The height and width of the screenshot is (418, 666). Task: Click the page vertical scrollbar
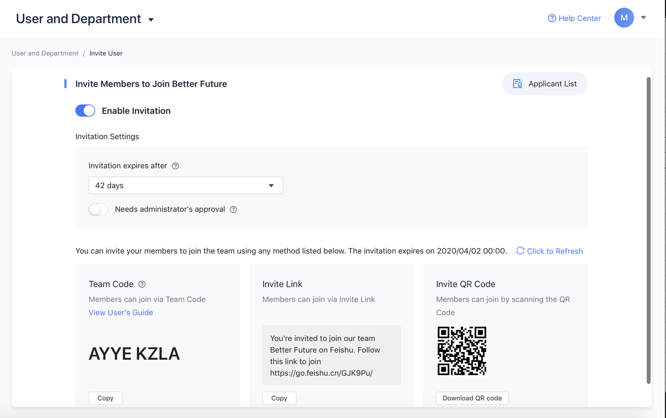point(648,230)
